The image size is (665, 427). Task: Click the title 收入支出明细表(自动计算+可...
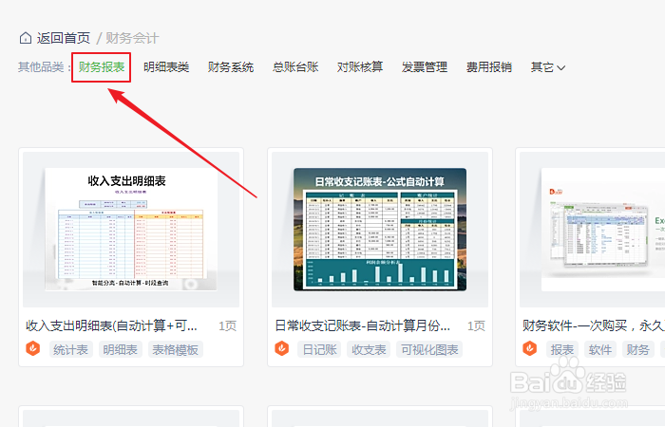tap(111, 325)
